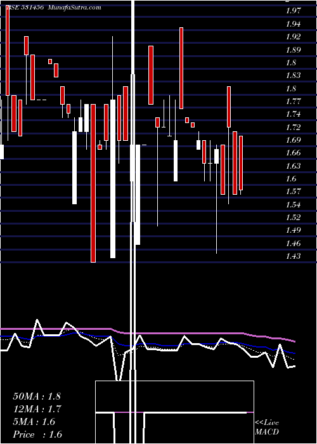Screen dimensions: 317x444
Task: Click the 1.77 price axis label
Action: pos(293,101)
